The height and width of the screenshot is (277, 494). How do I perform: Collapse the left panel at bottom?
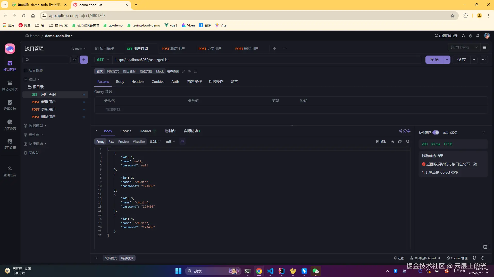tap(96, 258)
